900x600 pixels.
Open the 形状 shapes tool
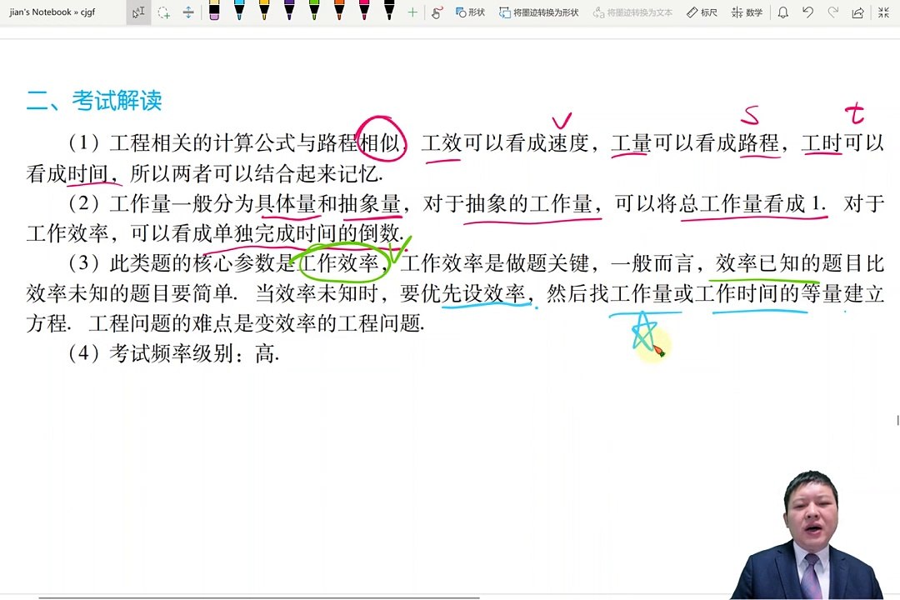pyautogui.click(x=470, y=12)
